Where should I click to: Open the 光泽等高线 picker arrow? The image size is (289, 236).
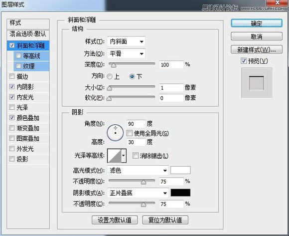[x=124, y=156]
